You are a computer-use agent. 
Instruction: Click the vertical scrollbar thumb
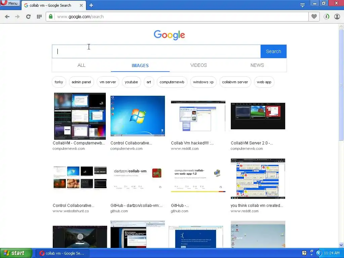341,85
